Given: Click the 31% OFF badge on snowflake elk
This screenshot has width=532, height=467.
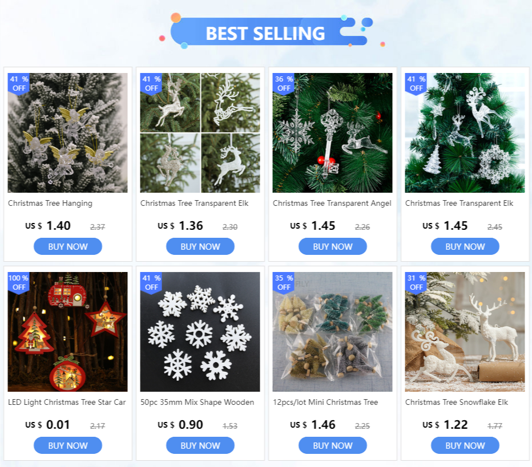Looking at the screenshot, I should tap(416, 283).
